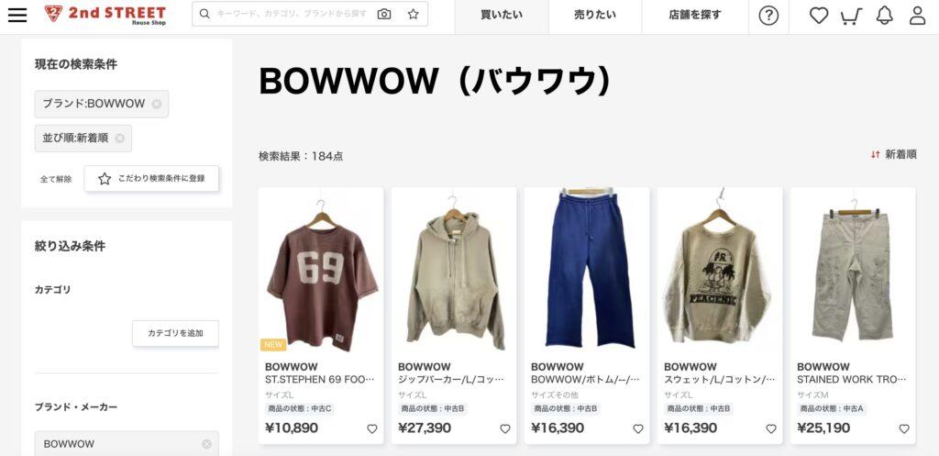The image size is (939, 456).
Task: Select the 店舗を探す tab
Action: tap(695, 15)
